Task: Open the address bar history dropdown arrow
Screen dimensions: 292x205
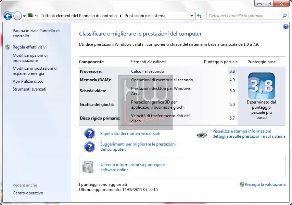Action: pos(192,16)
